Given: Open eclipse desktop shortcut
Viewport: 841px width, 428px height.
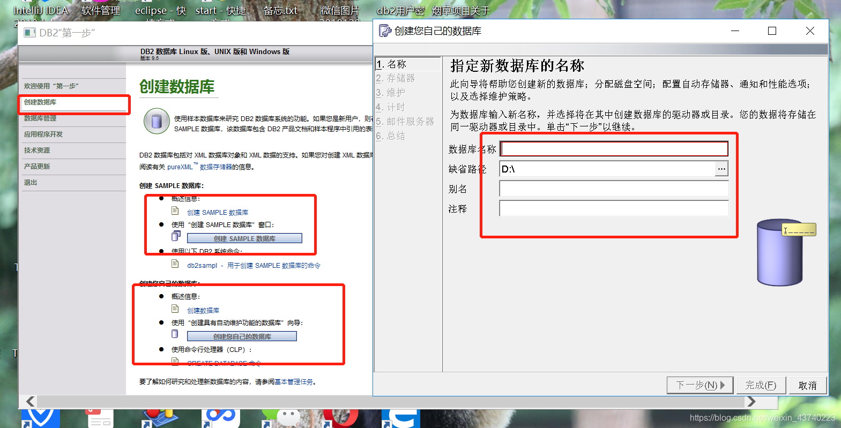Looking at the screenshot, I should pos(160,11).
